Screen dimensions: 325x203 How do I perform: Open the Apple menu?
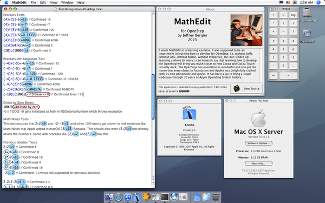pos(6,3)
